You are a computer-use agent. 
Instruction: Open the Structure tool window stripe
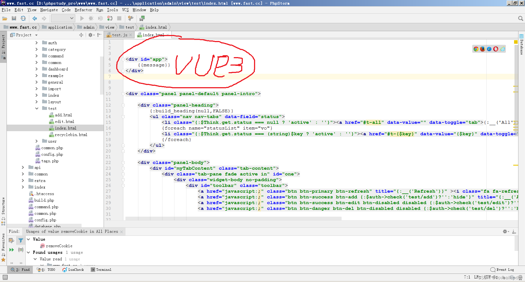pyautogui.click(x=3, y=211)
